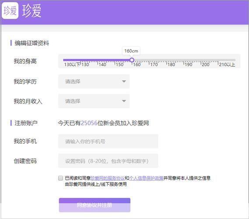
Task: Click the 注册账户 section heading
Action: tap(26, 123)
